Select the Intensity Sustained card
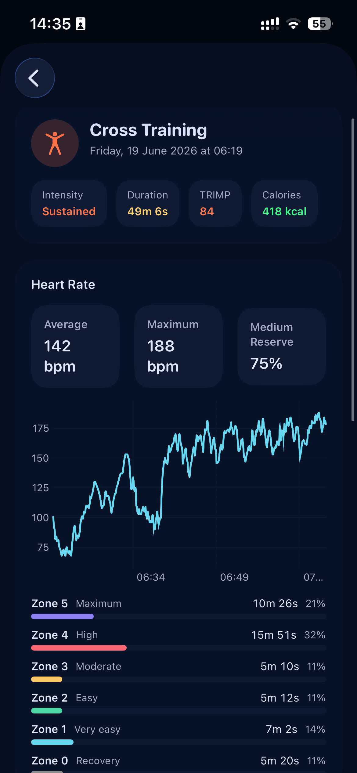The height and width of the screenshot is (773, 357). coord(69,203)
